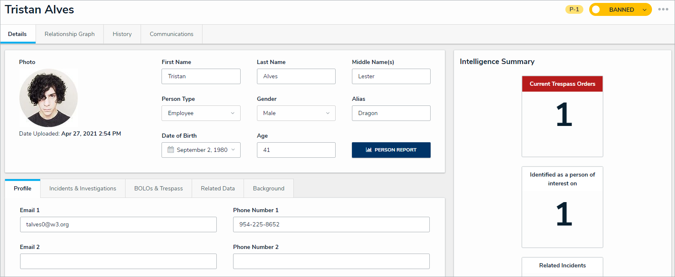
Task: Select the Incidents & Investigations tab
Action: 83,189
